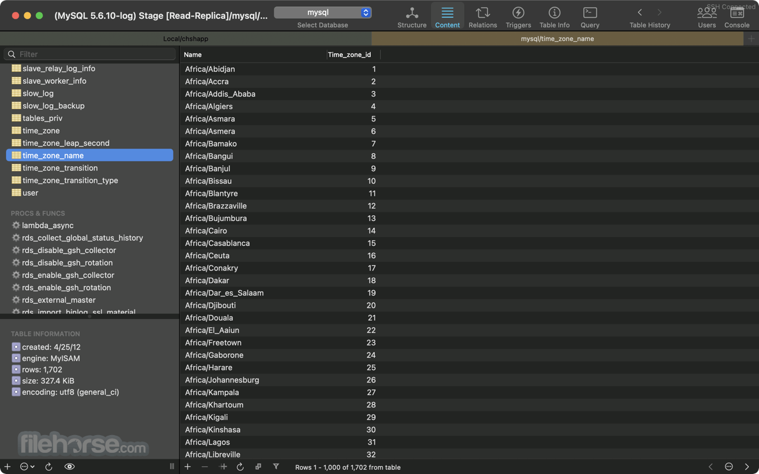Switch to the Content view
The width and height of the screenshot is (759, 474).
pos(447,17)
